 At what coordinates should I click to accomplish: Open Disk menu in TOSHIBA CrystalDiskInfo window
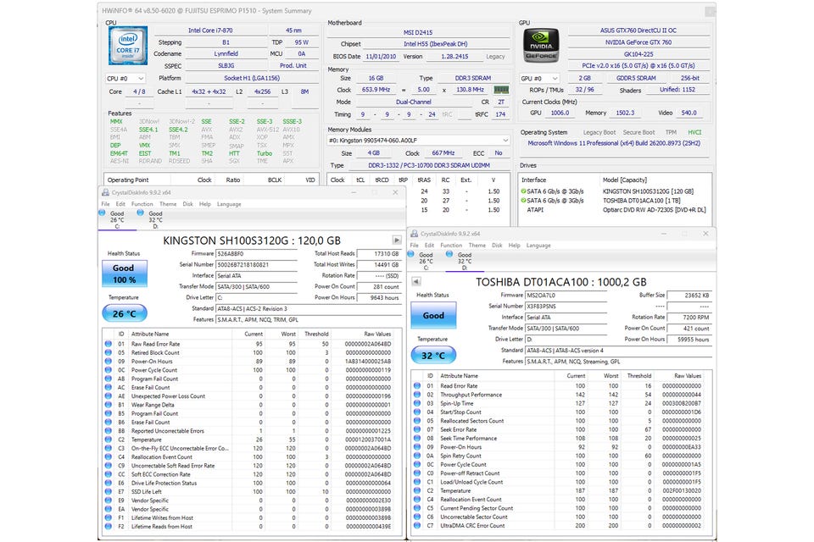point(497,246)
